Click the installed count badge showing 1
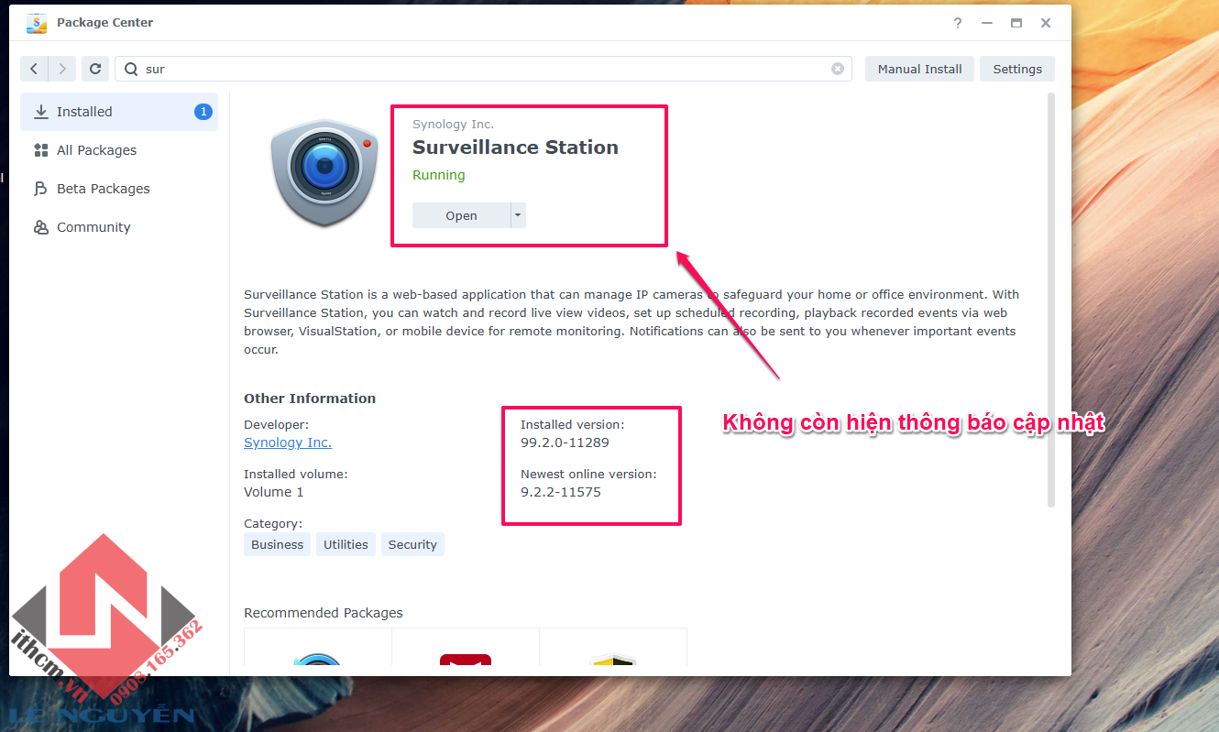This screenshot has width=1219, height=732. [x=203, y=112]
